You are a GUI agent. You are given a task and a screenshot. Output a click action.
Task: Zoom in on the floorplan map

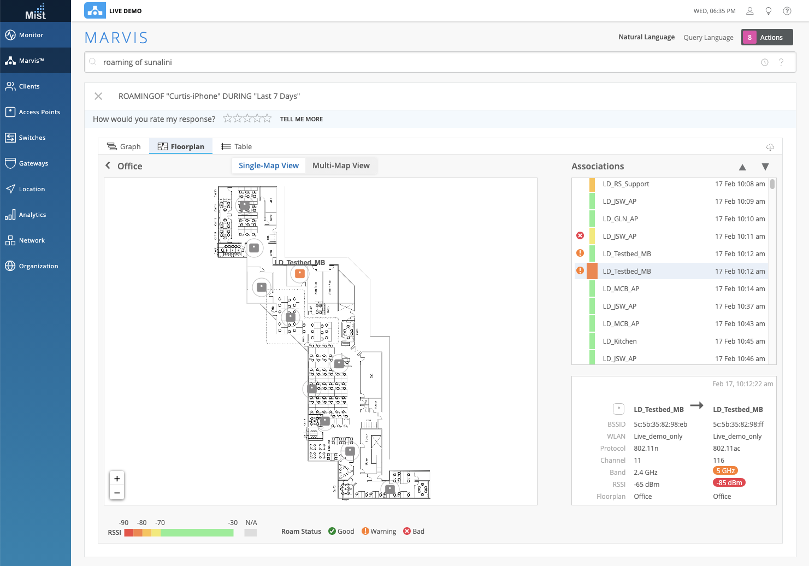[117, 479]
